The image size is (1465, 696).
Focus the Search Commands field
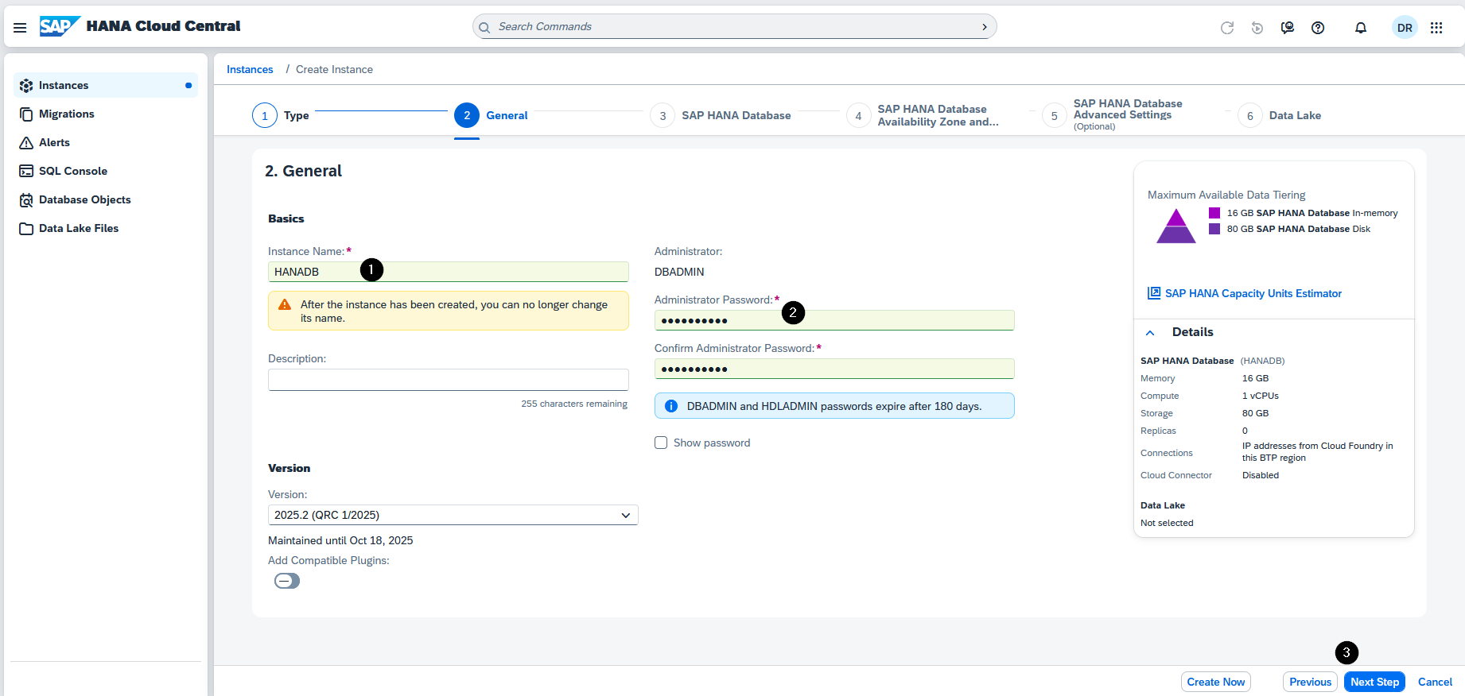pyautogui.click(x=734, y=27)
